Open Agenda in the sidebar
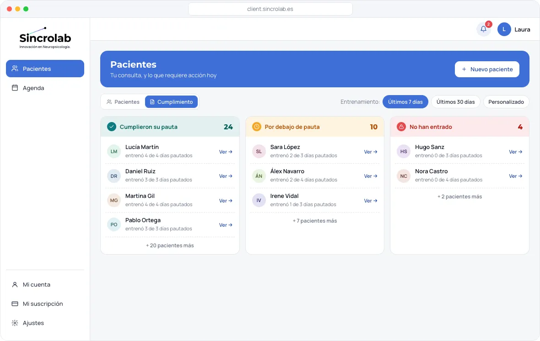Viewport: 540px width, 341px height. point(45,88)
